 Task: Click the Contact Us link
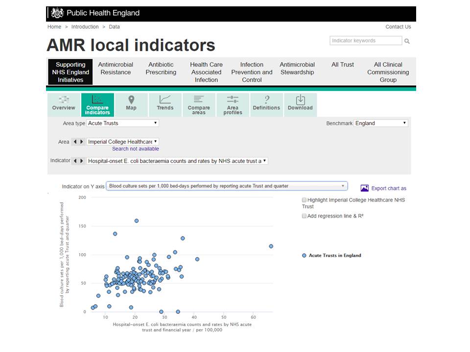click(398, 27)
